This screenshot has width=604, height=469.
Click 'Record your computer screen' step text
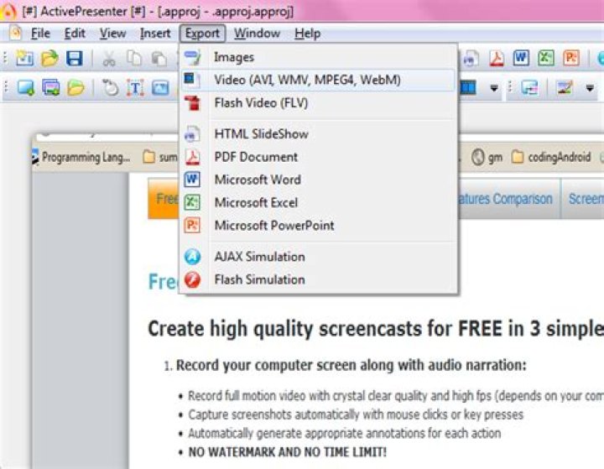(351, 365)
